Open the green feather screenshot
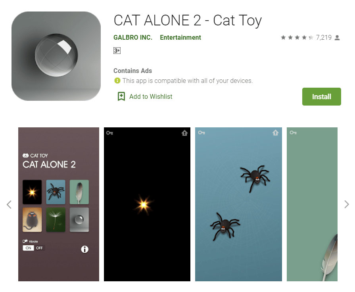 tap(312, 204)
